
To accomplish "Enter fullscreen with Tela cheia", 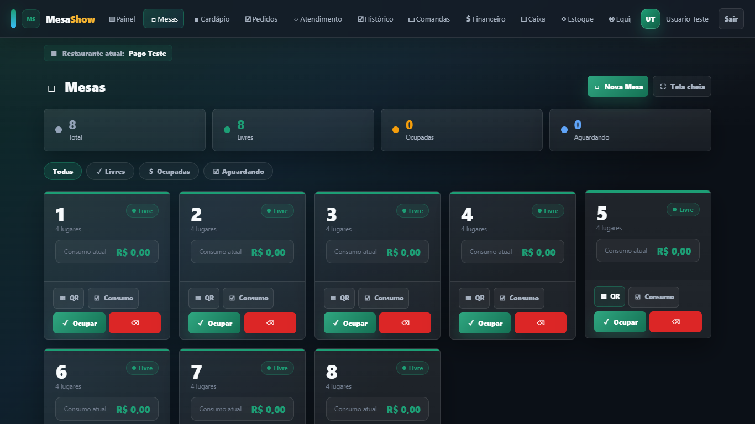I will [x=682, y=87].
